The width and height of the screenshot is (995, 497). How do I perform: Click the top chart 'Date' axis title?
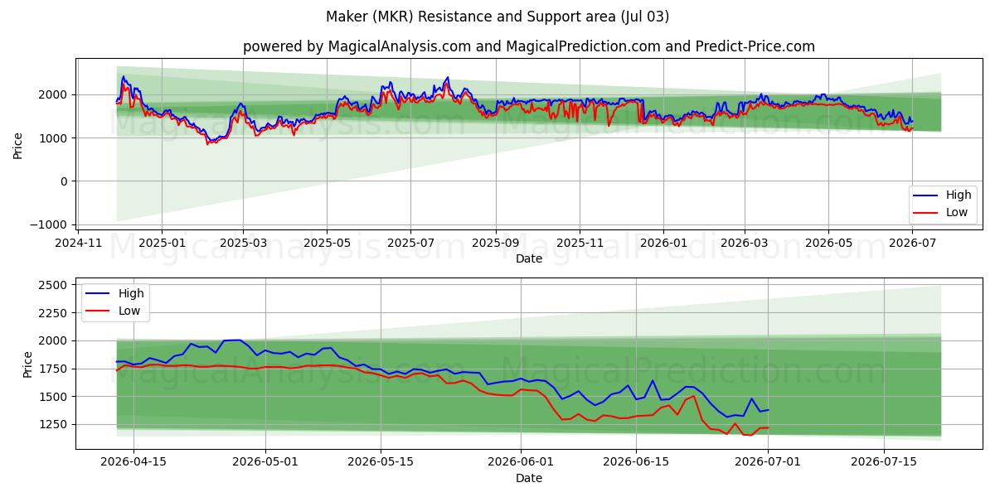pos(529,258)
